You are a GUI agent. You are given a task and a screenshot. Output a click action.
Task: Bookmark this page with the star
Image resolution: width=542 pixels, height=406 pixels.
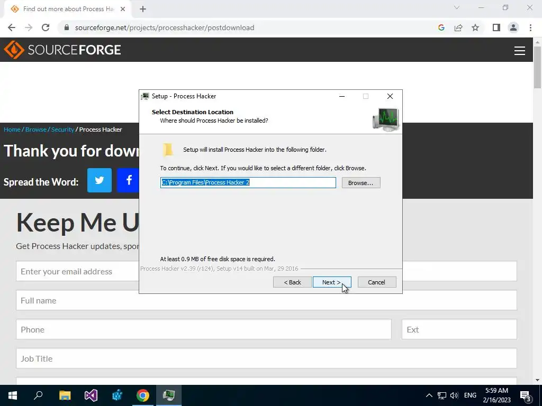pyautogui.click(x=475, y=27)
